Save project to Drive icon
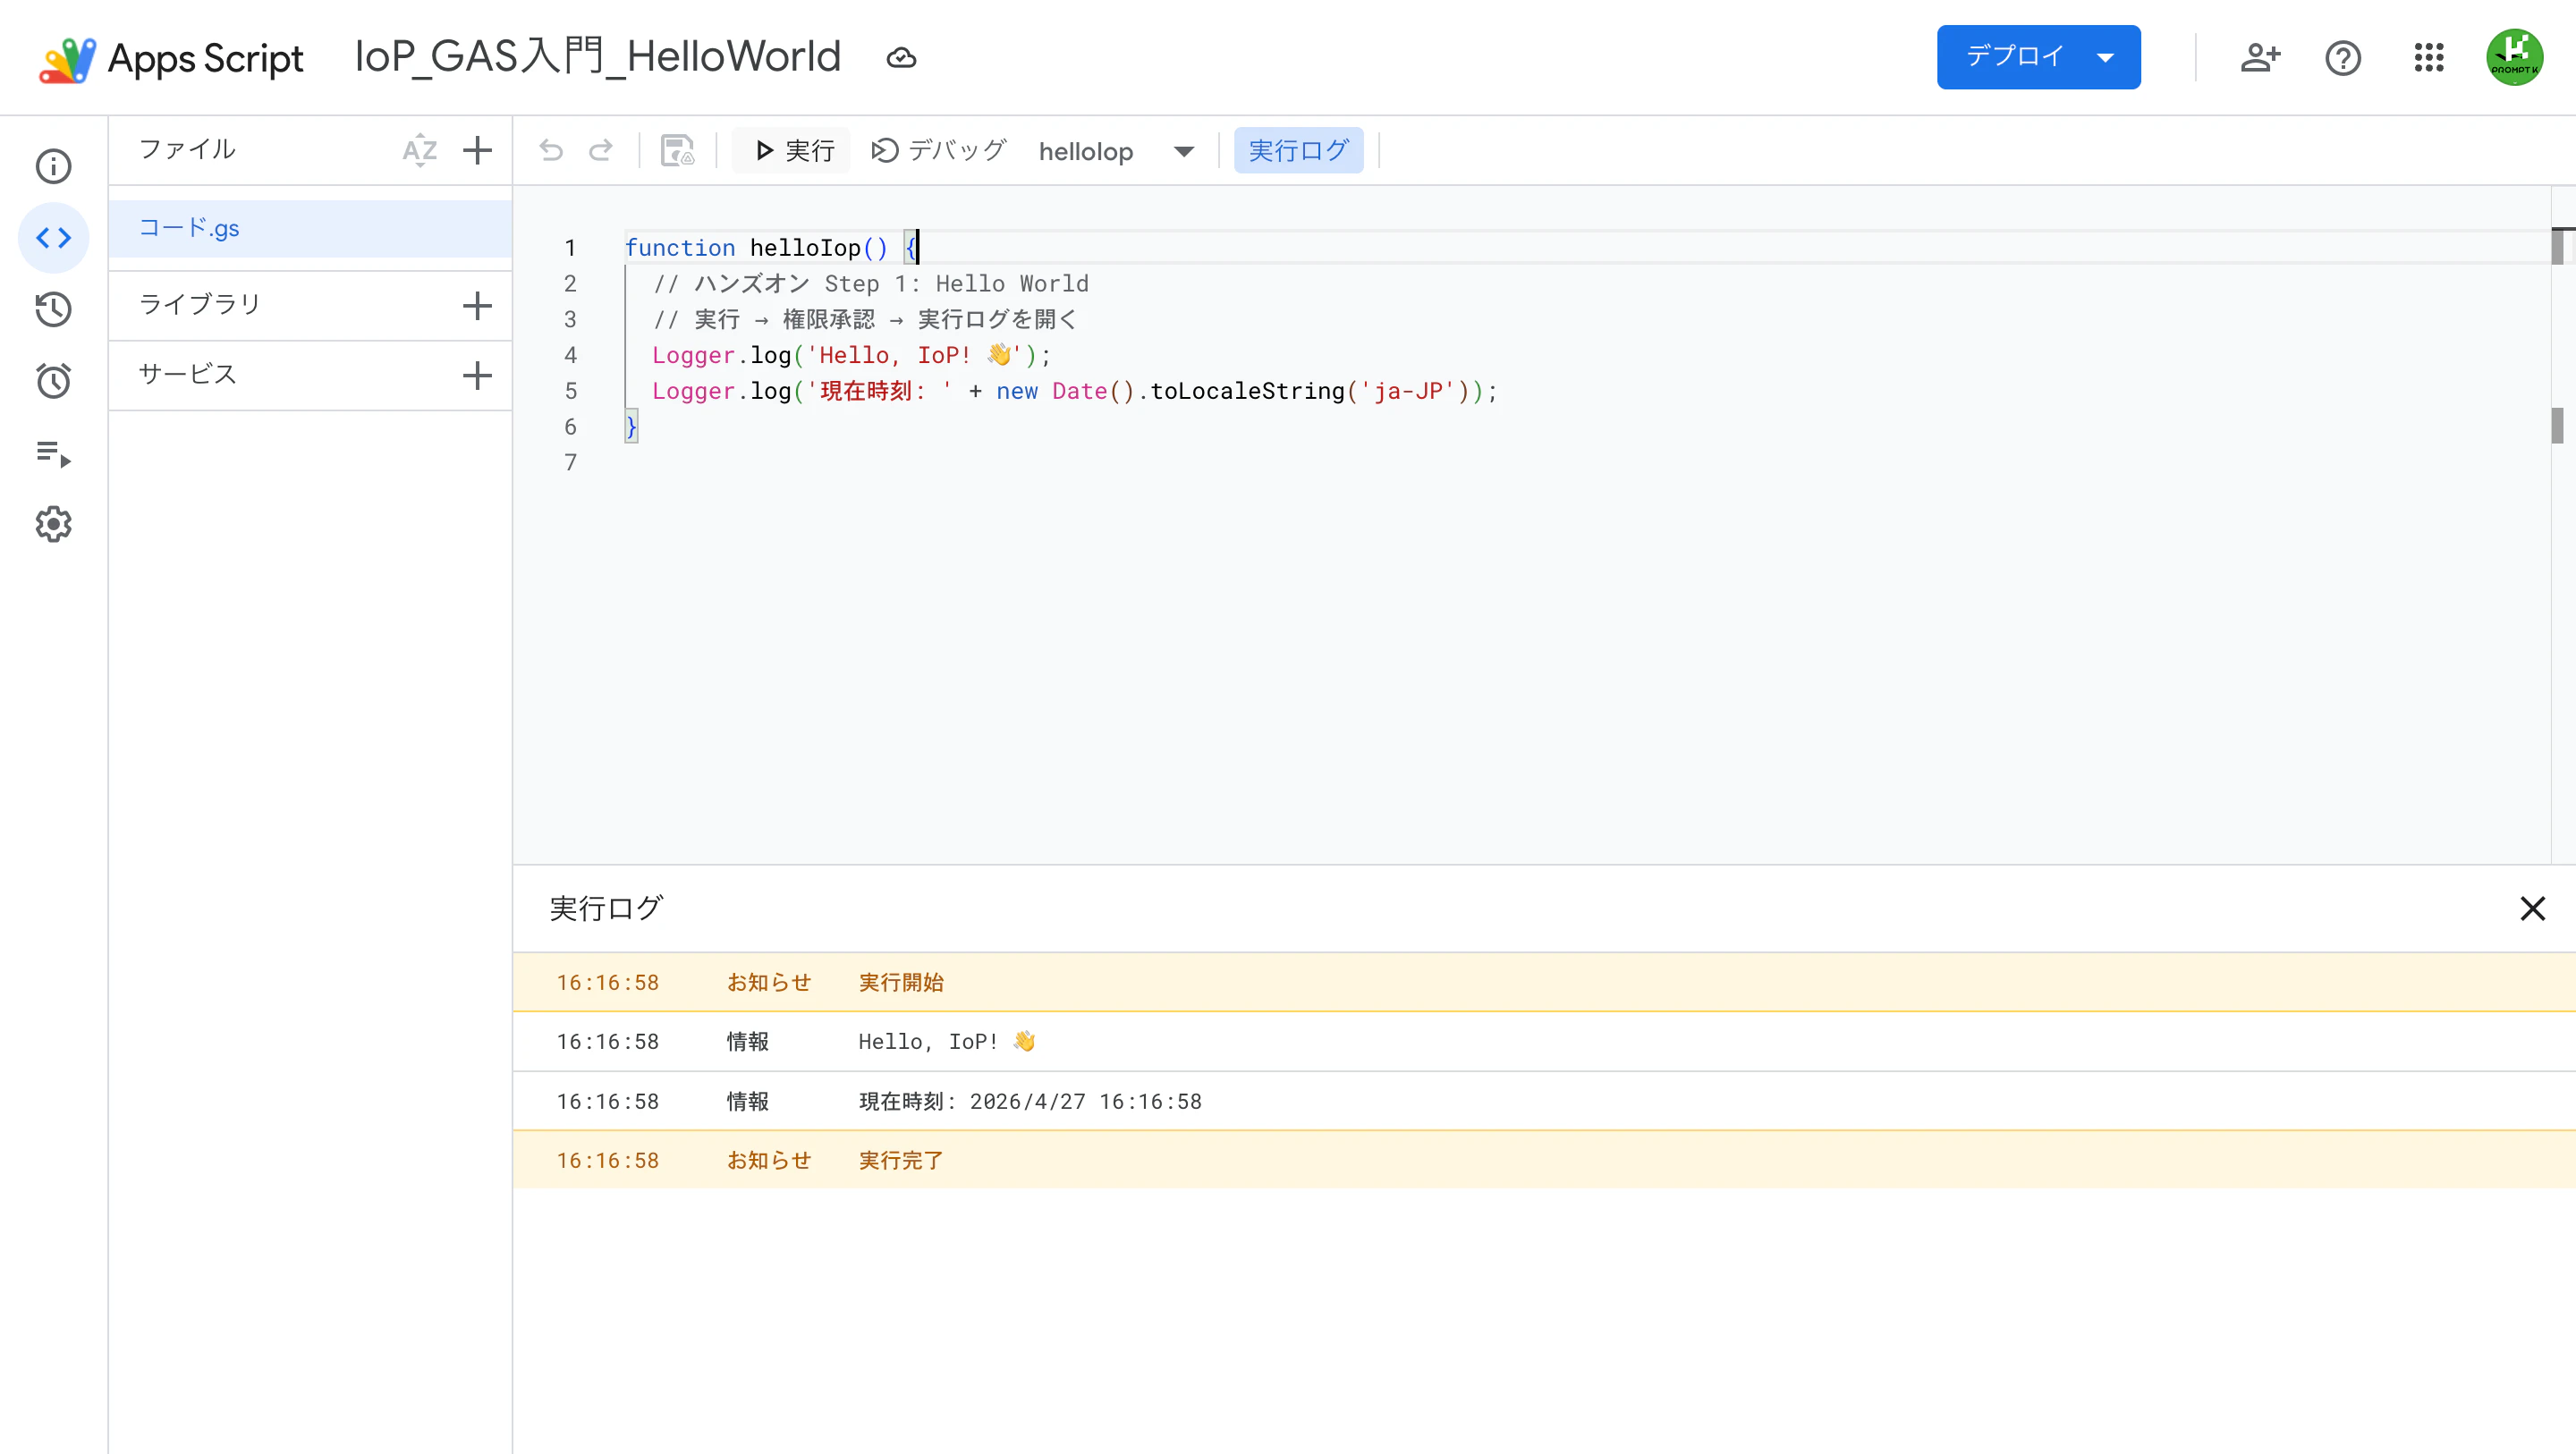This screenshot has width=2576, height=1454. 678,150
